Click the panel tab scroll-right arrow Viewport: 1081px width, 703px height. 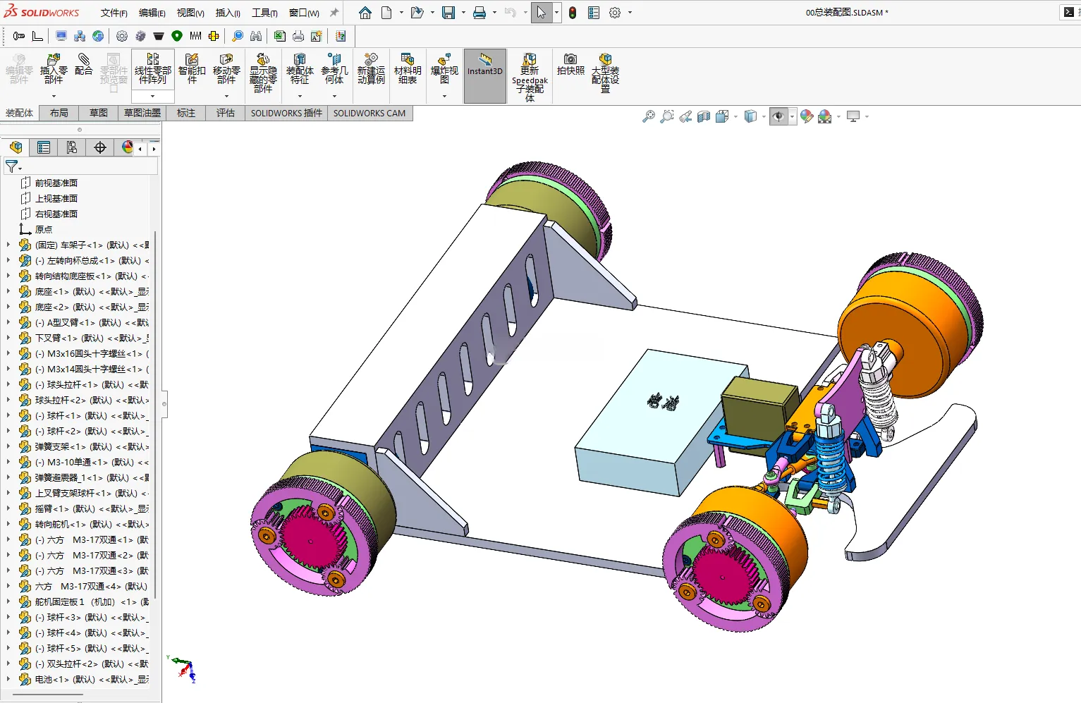[154, 148]
